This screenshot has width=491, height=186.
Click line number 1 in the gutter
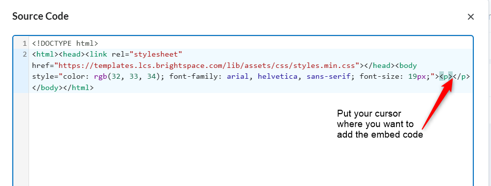25,43
